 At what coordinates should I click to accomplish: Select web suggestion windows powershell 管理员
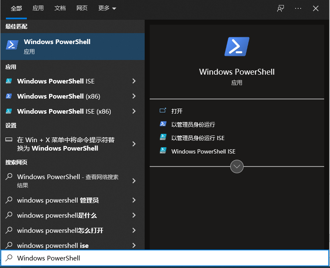(58, 200)
